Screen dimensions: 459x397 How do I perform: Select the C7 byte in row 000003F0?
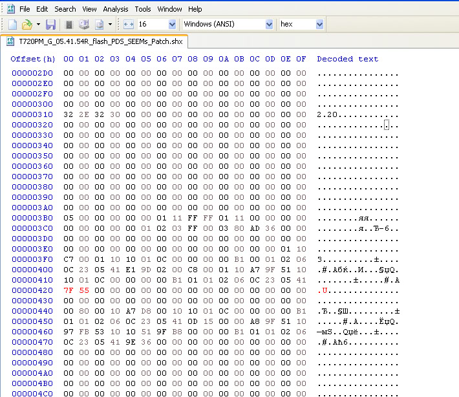coord(69,259)
